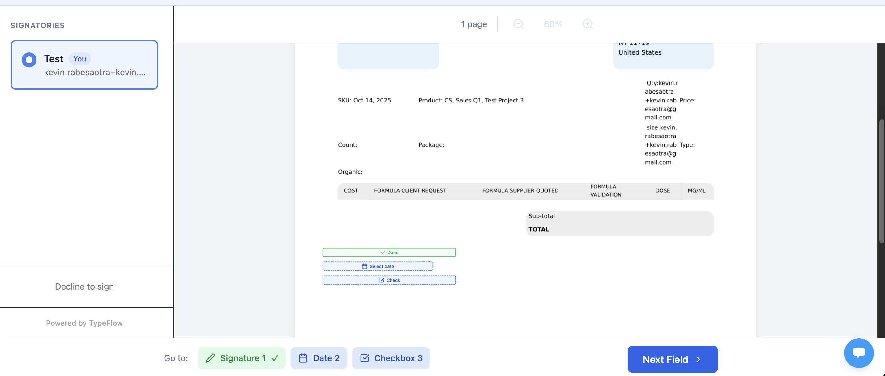Go to the Checkbox 3 field
This screenshot has height=376, width=885.
click(391, 358)
